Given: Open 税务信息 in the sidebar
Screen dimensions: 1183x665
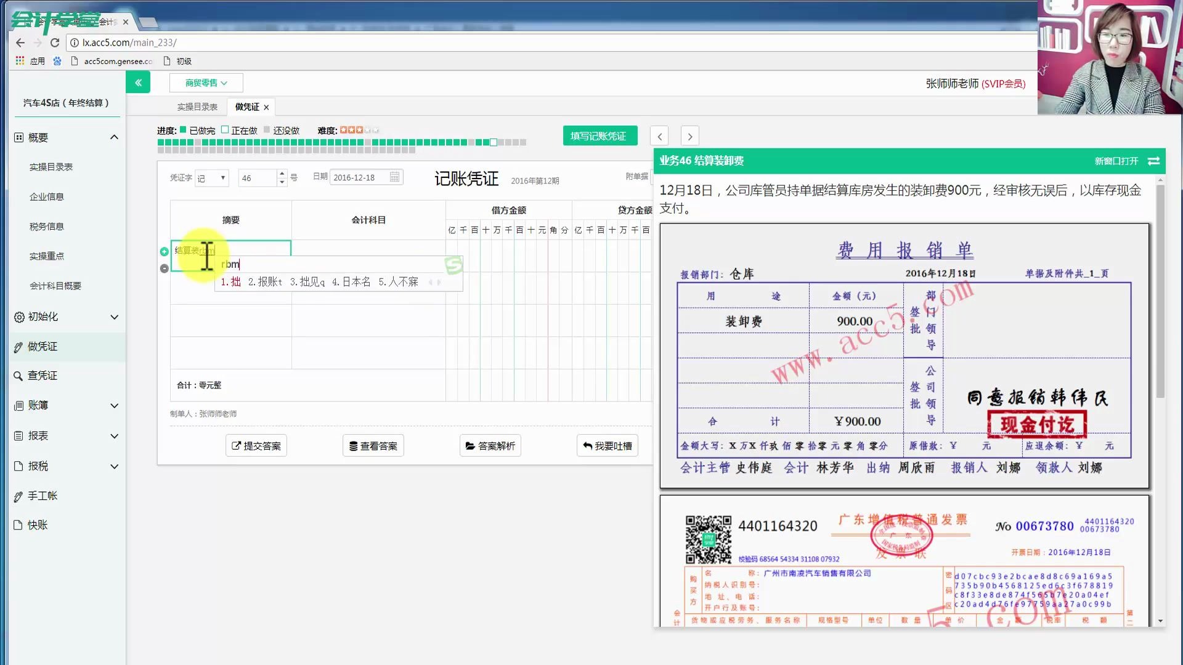Looking at the screenshot, I should [x=47, y=226].
